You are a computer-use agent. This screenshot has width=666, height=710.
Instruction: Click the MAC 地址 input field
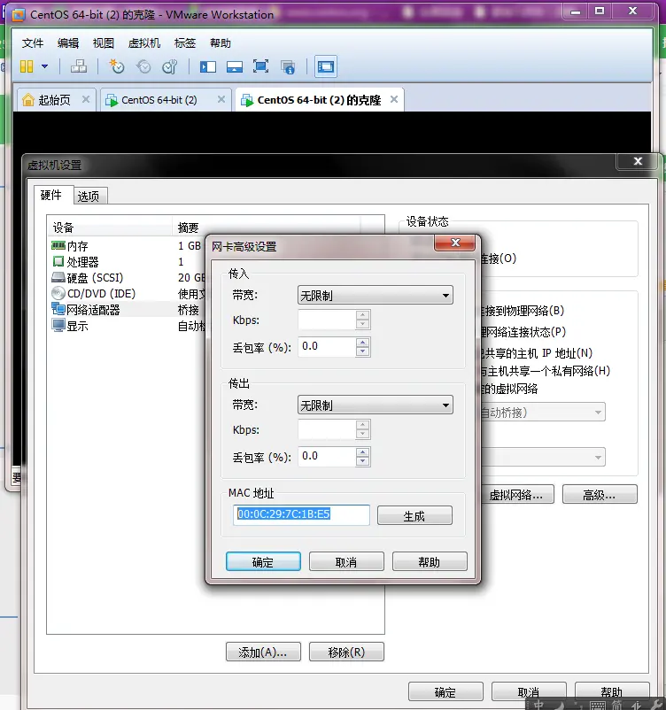tap(301, 515)
